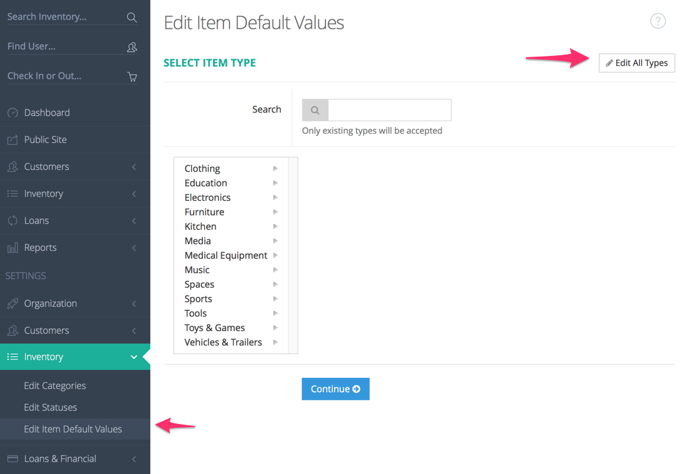Click the Check In or Out cart icon
Viewport: 680px width, 474px height.
click(132, 77)
